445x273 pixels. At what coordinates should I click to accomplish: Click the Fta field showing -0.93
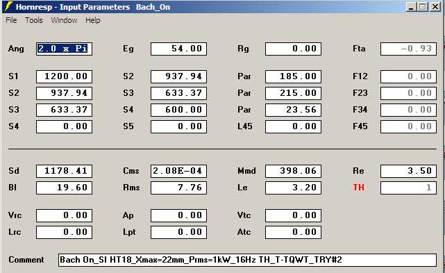point(408,49)
